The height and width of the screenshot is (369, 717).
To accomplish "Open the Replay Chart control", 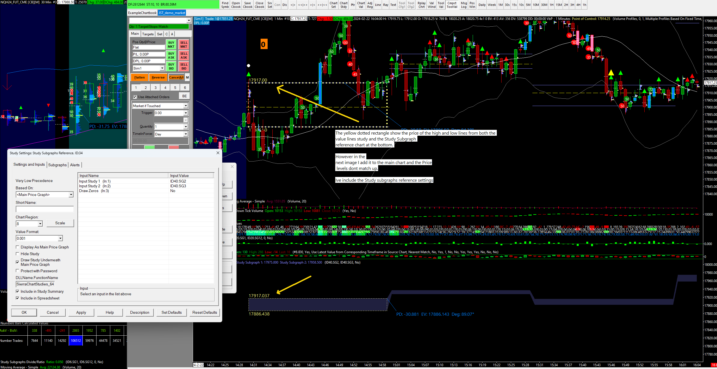I will (421, 5).
